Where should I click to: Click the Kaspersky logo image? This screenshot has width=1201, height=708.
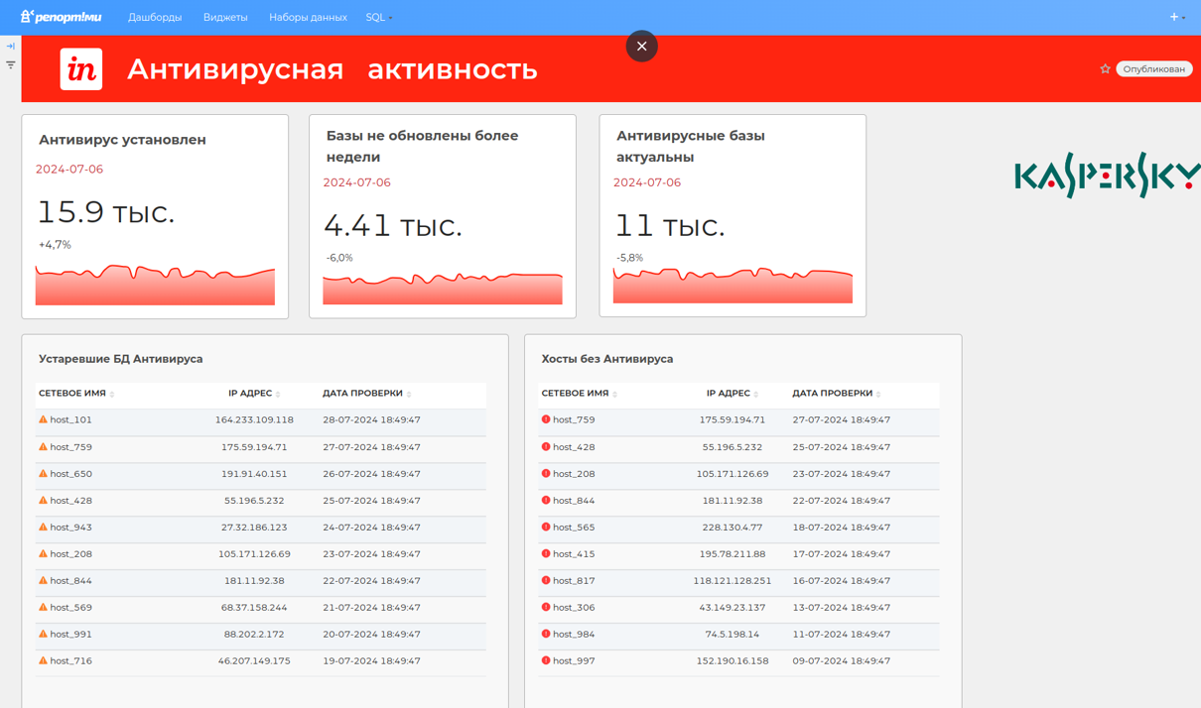1107,175
